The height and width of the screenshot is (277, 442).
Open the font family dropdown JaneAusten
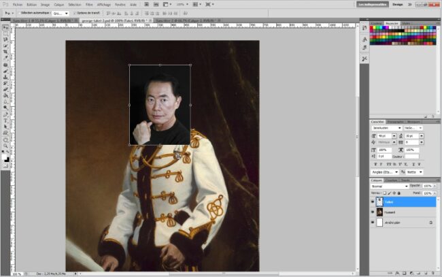[386, 128]
